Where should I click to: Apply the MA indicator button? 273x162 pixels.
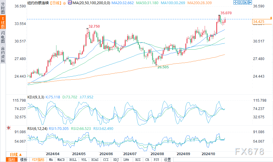click(x=51, y=160)
